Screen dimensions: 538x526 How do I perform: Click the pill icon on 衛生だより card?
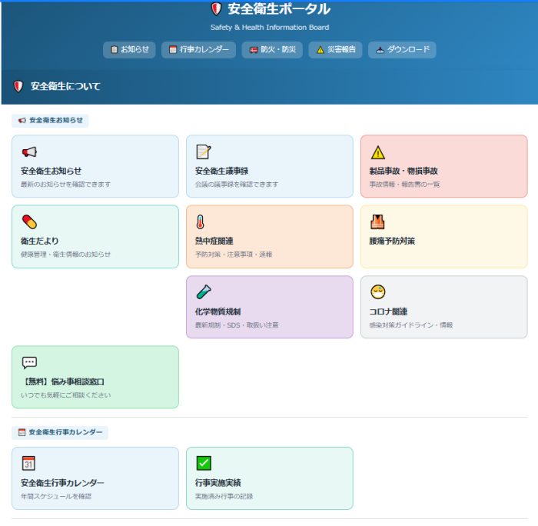coord(29,221)
